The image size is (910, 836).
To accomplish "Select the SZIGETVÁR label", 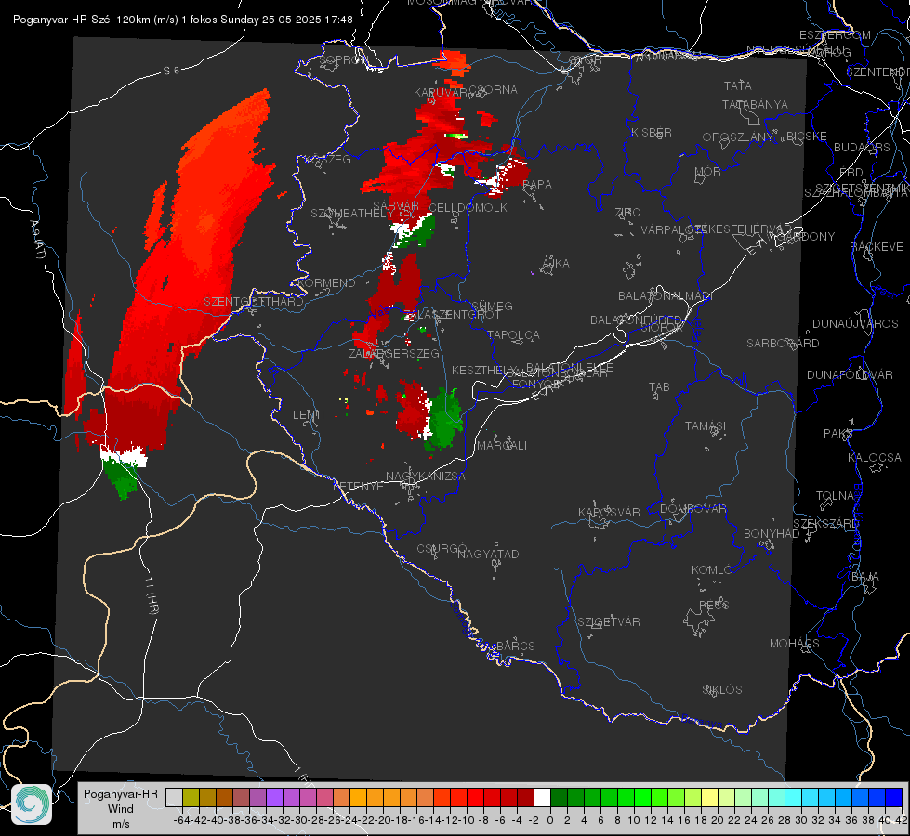I will click(609, 622).
